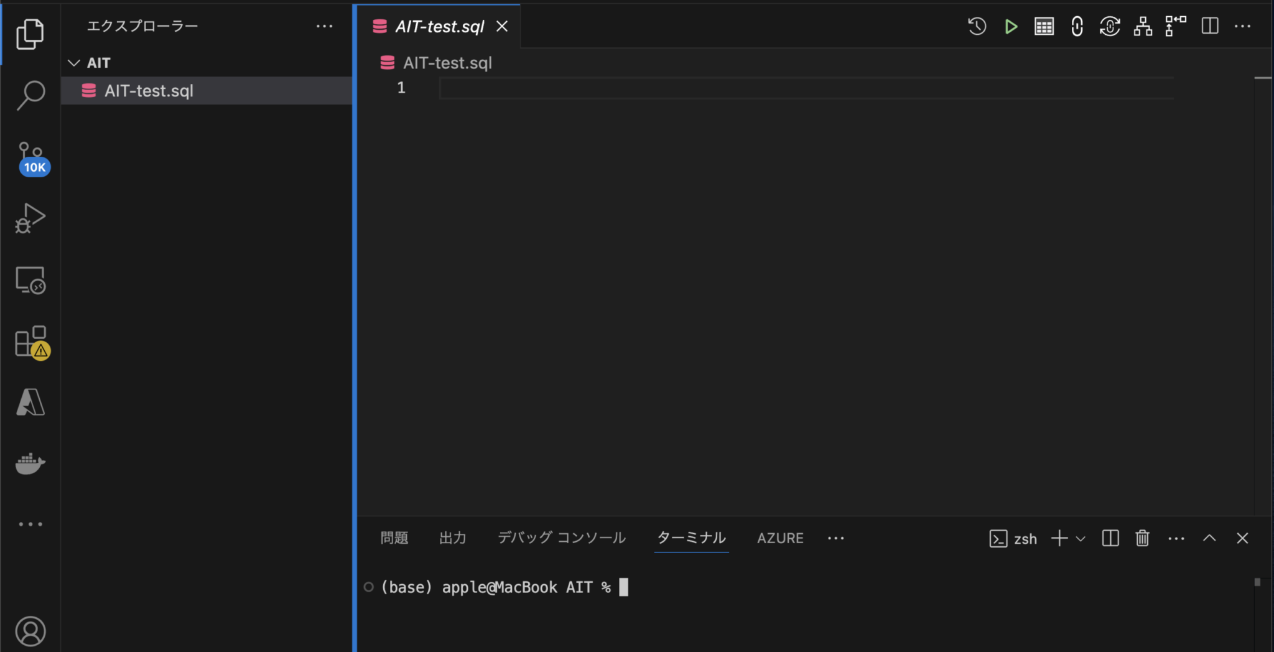Open the editor more actions ellipsis menu
Screen dimensions: 1274x652
(x=1244, y=26)
